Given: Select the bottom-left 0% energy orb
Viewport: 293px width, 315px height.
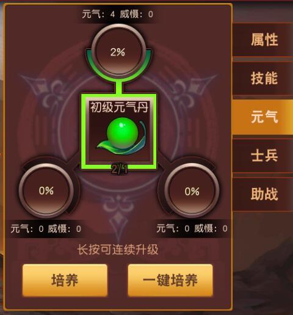Looking at the screenshot, I should tap(46, 190).
